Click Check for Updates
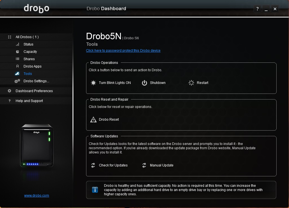Viewport: 289px width, 208px height. pyautogui.click(x=113, y=165)
